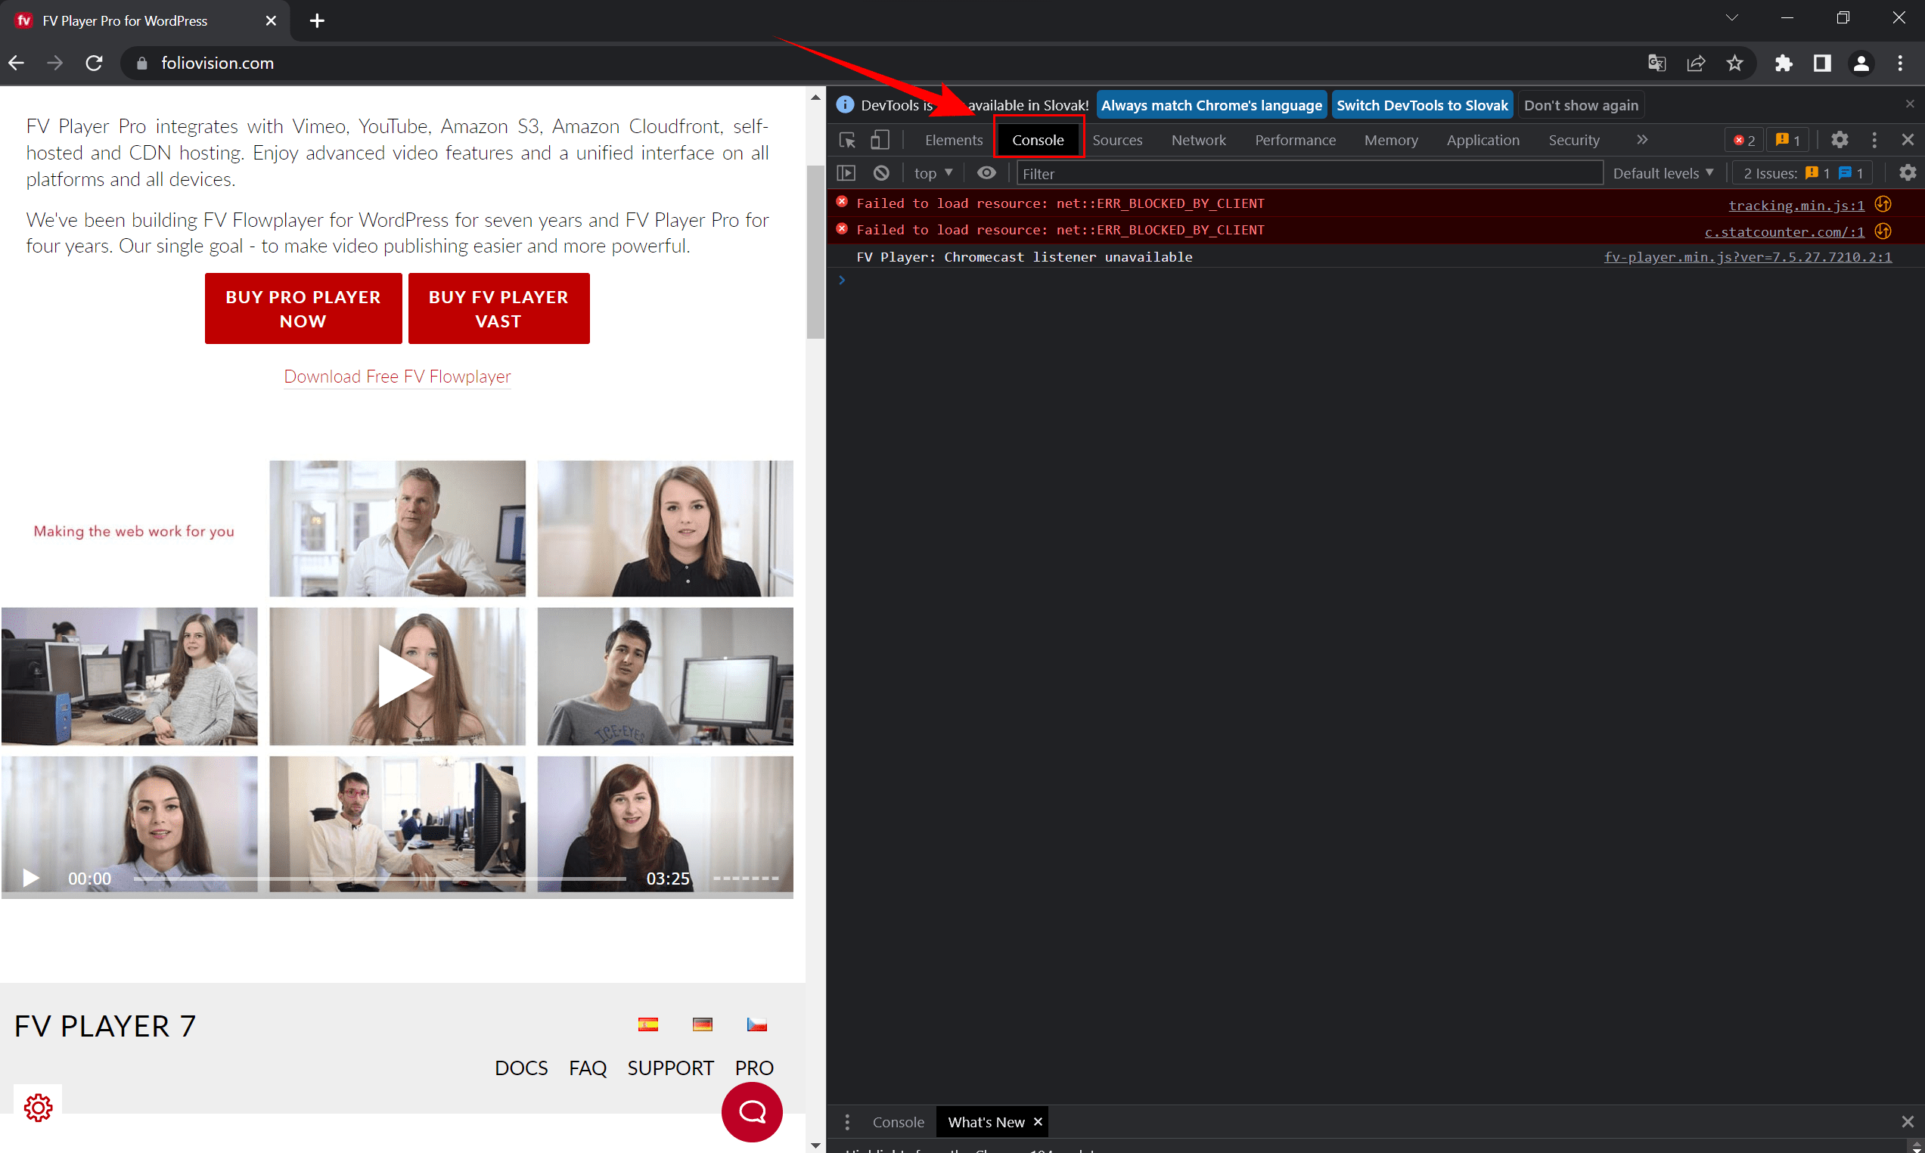The image size is (1925, 1153).
Task: Click Don't show again button
Action: click(1580, 105)
